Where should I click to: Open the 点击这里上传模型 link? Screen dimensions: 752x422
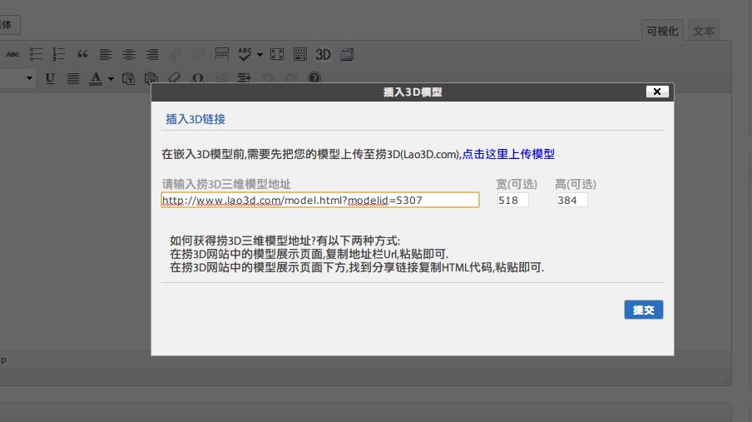508,154
